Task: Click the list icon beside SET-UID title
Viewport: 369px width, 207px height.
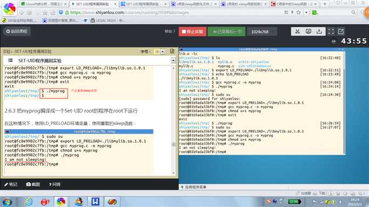Action: (10, 60)
